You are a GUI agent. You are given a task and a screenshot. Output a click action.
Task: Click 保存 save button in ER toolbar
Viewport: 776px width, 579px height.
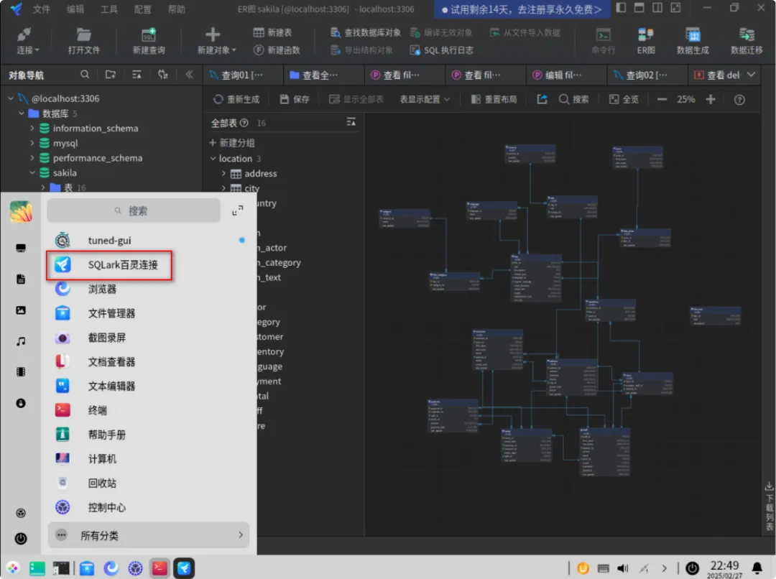pos(295,99)
